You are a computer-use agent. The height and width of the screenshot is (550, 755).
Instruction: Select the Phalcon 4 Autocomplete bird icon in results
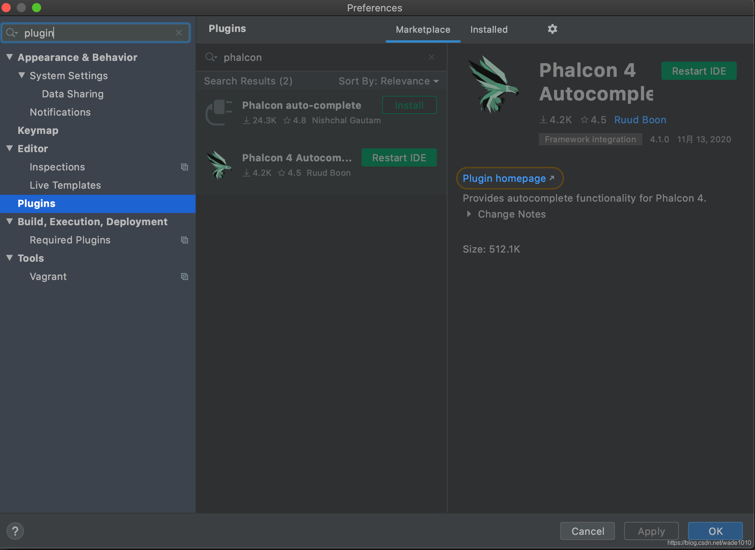point(219,165)
